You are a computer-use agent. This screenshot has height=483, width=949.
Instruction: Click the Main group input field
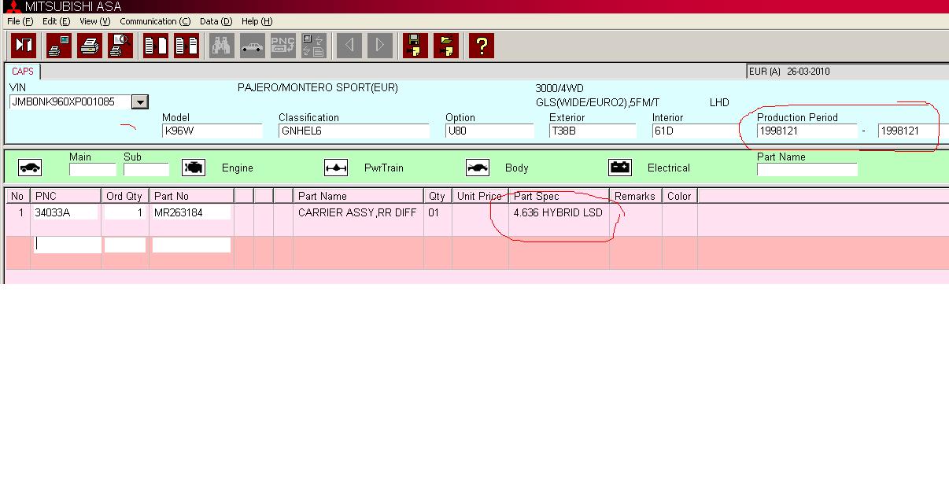92,169
